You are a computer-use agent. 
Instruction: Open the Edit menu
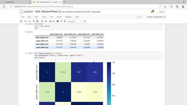coord(29,17)
